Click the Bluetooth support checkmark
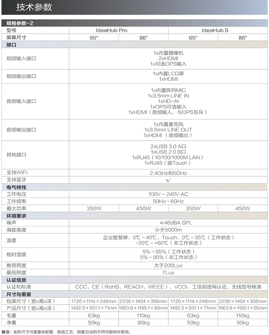This screenshot has width=269, height=335. pyautogui.click(x=168, y=180)
